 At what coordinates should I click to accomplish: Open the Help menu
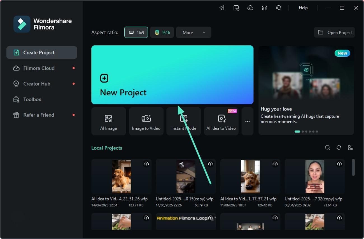(303, 8)
